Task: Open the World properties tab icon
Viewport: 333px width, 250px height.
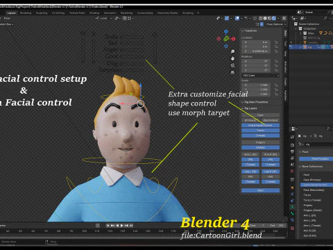Action: [292, 172]
